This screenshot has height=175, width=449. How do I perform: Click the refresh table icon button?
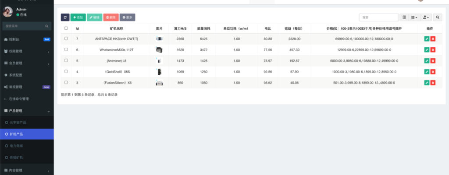65,17
